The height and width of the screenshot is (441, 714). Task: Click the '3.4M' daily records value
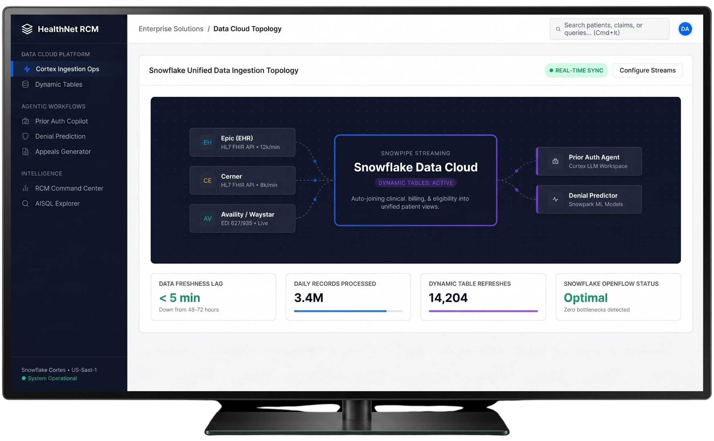pyautogui.click(x=309, y=298)
